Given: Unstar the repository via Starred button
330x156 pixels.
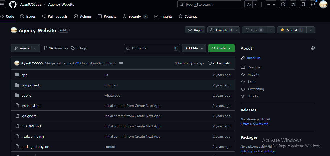Looking at the screenshot, I should pos(292,30).
